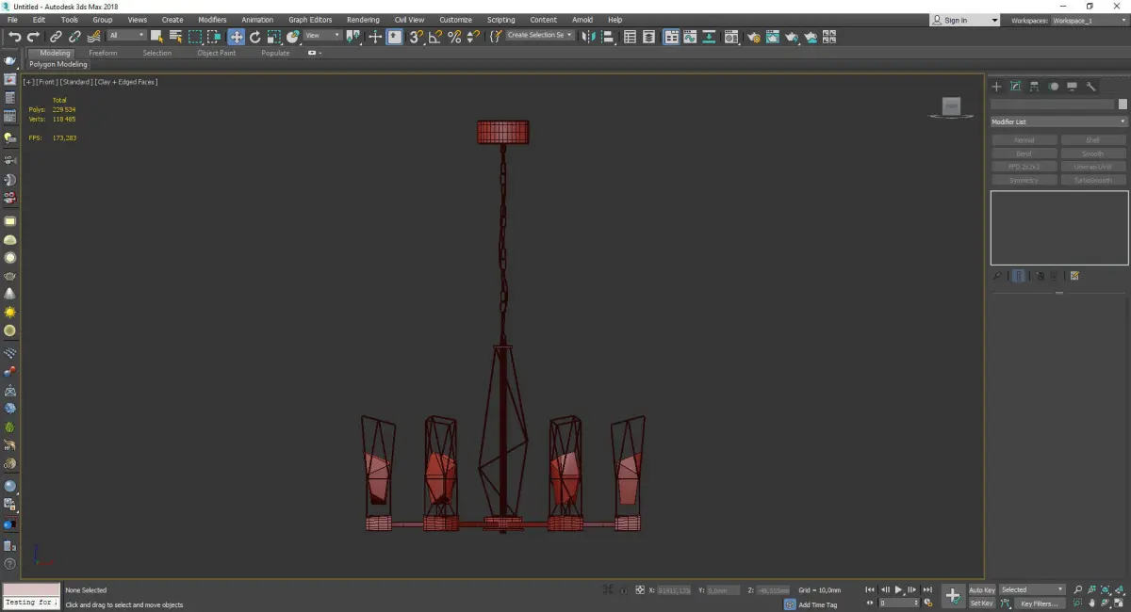This screenshot has width=1131, height=612.
Task: Open the Rendering menu
Action: [x=363, y=20]
